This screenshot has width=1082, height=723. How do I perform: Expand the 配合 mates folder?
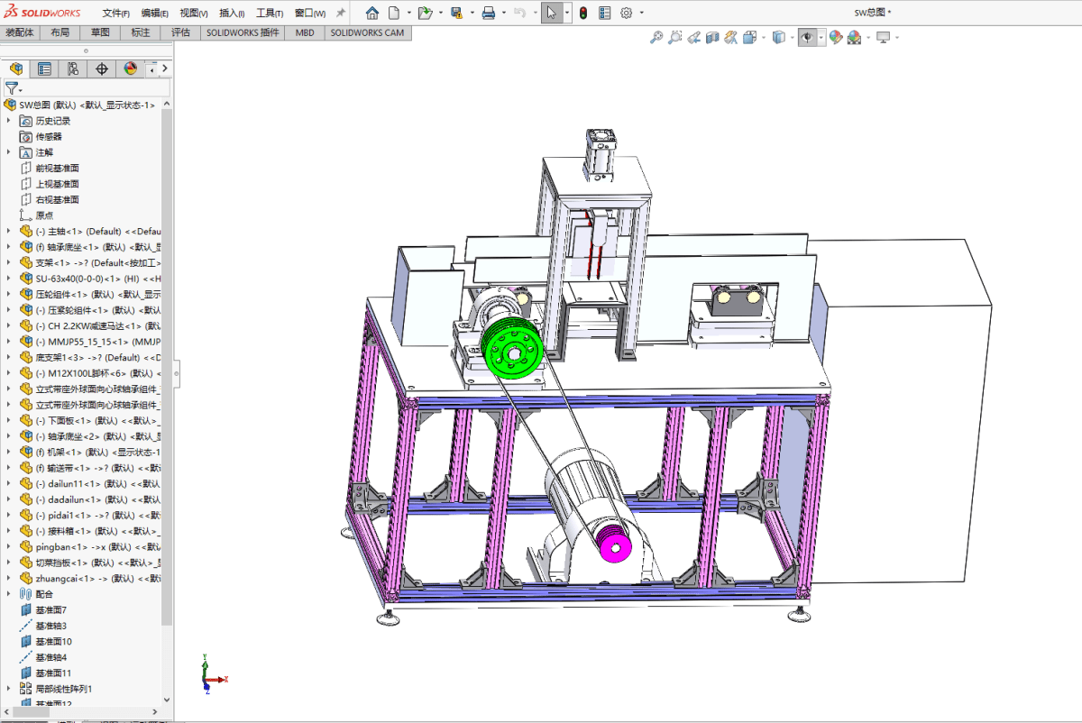(9, 594)
